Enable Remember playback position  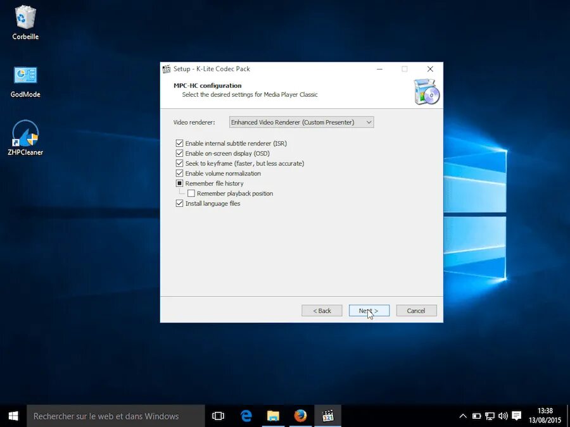[191, 194]
